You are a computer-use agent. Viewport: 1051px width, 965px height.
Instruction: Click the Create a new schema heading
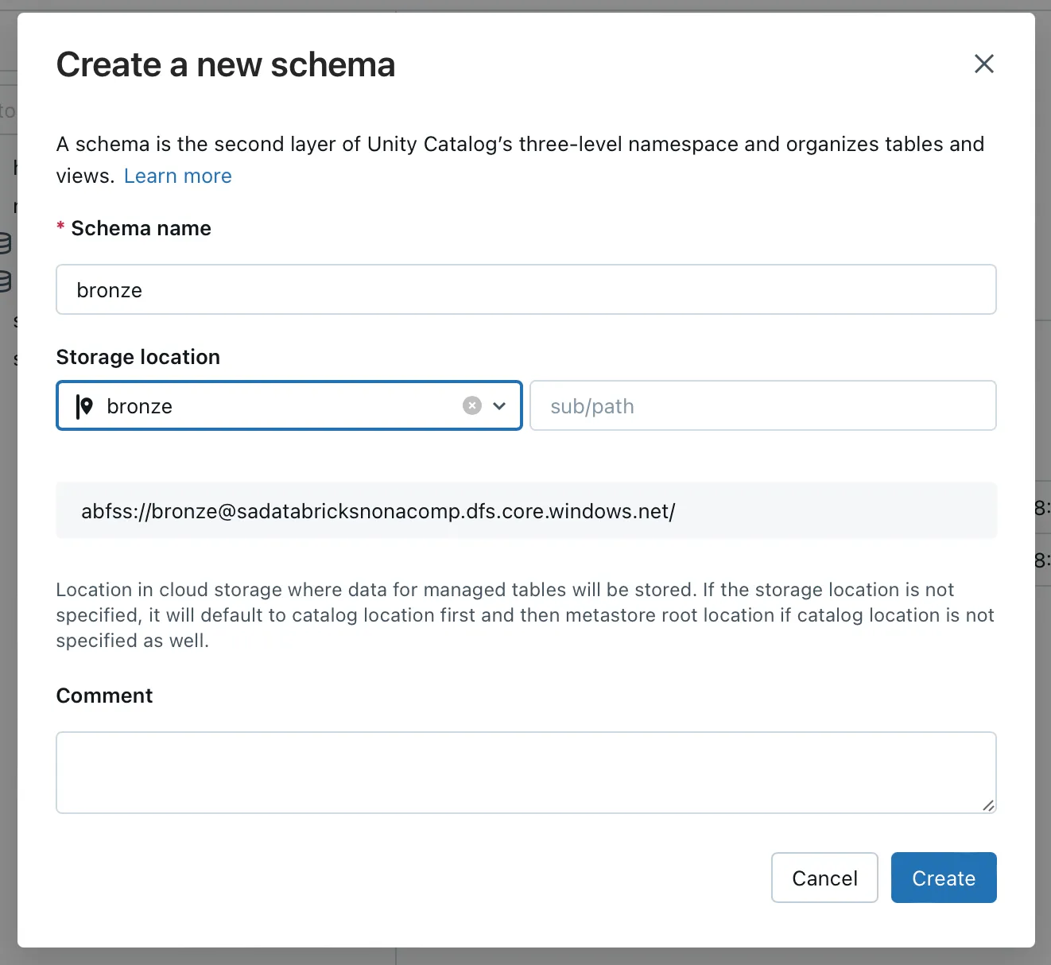coord(226,65)
